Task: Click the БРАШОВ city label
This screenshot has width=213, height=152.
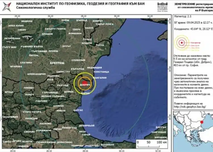Action: click(x=47, y=34)
